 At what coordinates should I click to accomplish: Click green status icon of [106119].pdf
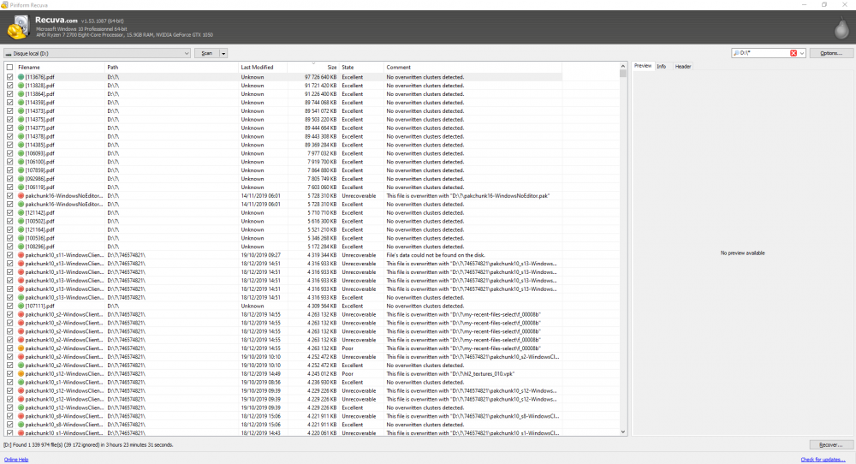[x=21, y=187]
